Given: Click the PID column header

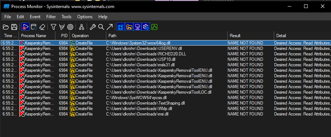Looking at the screenshot, I should tap(63, 36).
